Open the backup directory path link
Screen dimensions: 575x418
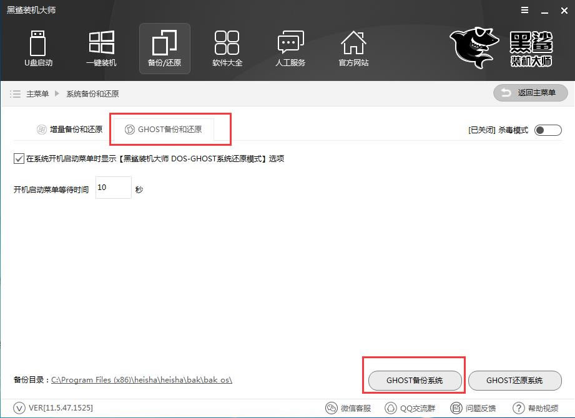pos(142,379)
